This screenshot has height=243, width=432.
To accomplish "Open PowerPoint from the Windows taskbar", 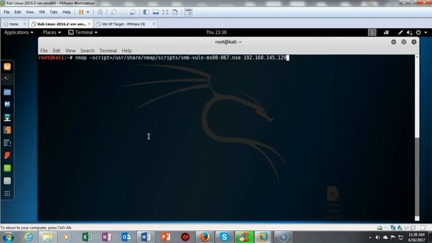I will (x=165, y=237).
